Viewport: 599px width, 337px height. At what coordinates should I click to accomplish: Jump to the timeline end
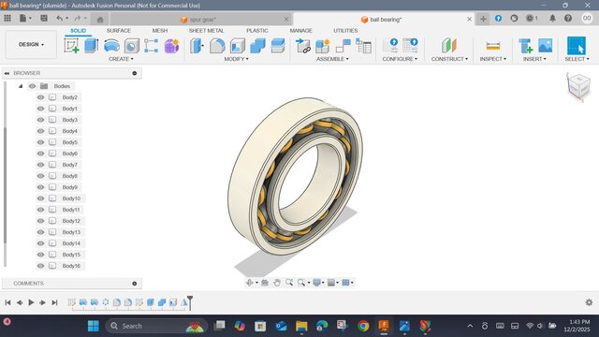click(x=54, y=302)
